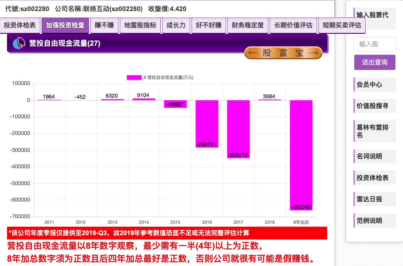Click the 2017 bar labeled -350212
This screenshot has height=266, width=403.
(238, 129)
